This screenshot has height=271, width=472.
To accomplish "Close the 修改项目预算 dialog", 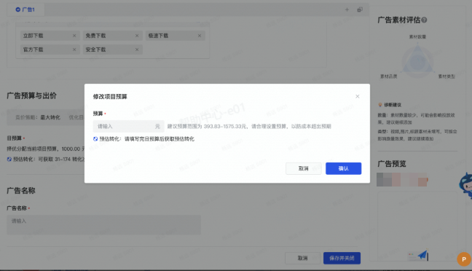I will coord(358,96).
